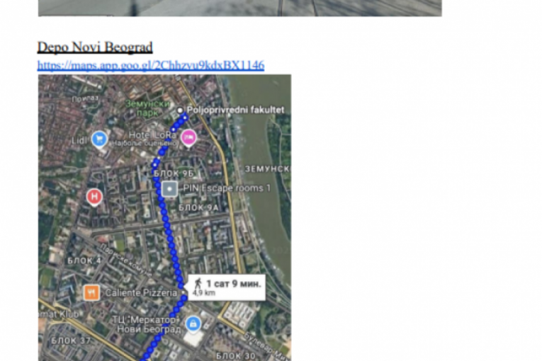Select the blue Merkator shopping bag marker
This screenshot has height=361, width=542.
pos(193,325)
